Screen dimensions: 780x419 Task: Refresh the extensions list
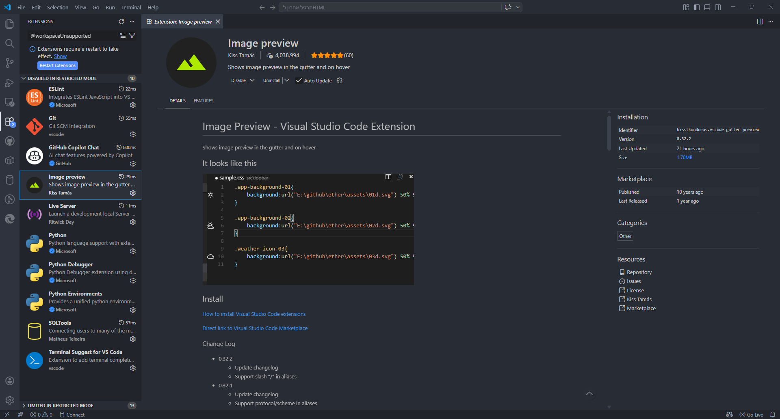pos(121,22)
